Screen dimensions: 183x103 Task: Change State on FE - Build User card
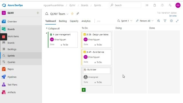[98, 82]
